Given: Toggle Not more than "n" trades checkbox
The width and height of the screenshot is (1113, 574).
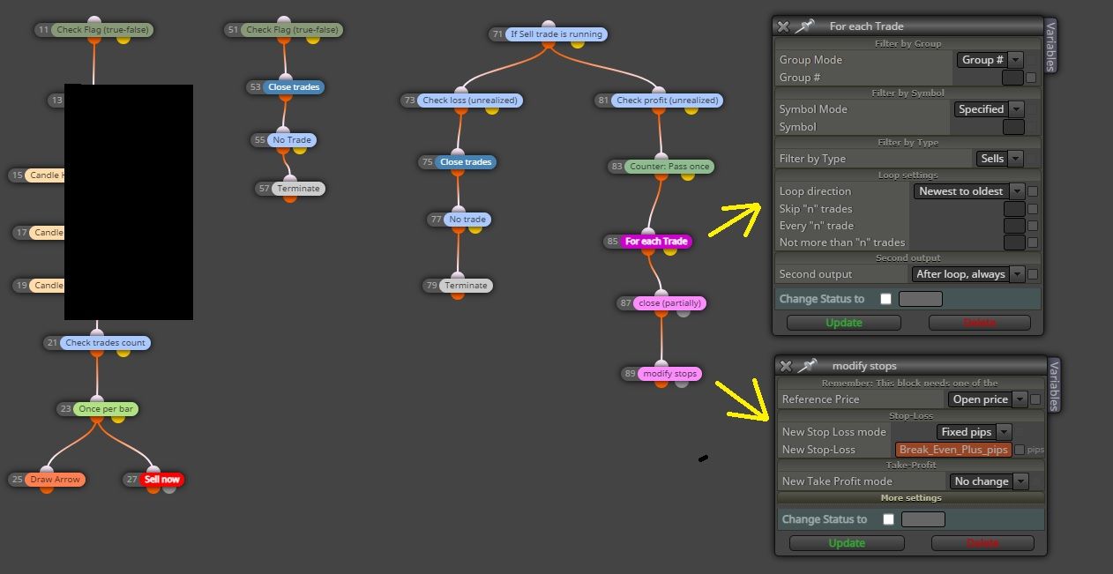Looking at the screenshot, I should (x=1033, y=242).
